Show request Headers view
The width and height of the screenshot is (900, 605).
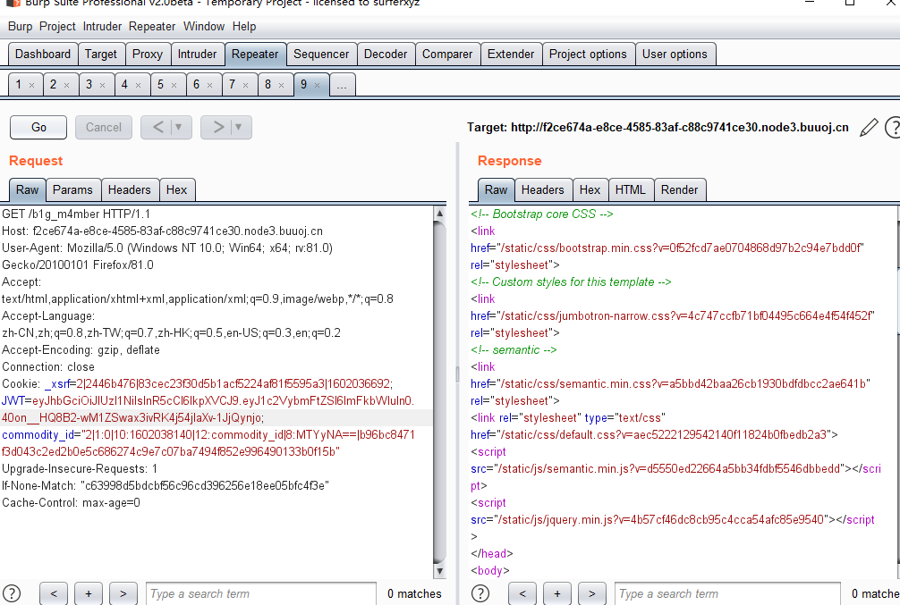tap(130, 189)
